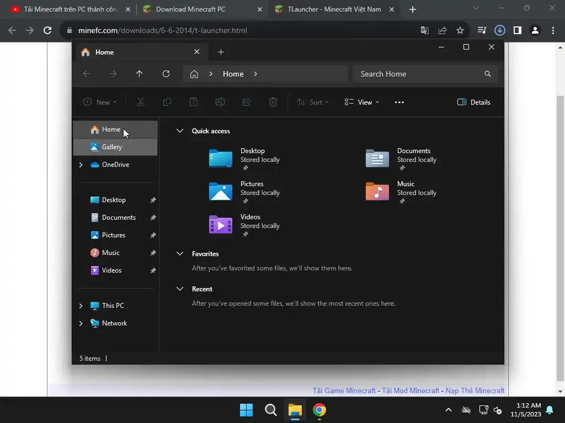The height and width of the screenshot is (423, 565).
Task: Close the Home tab in File Explorer
Action: (197, 52)
